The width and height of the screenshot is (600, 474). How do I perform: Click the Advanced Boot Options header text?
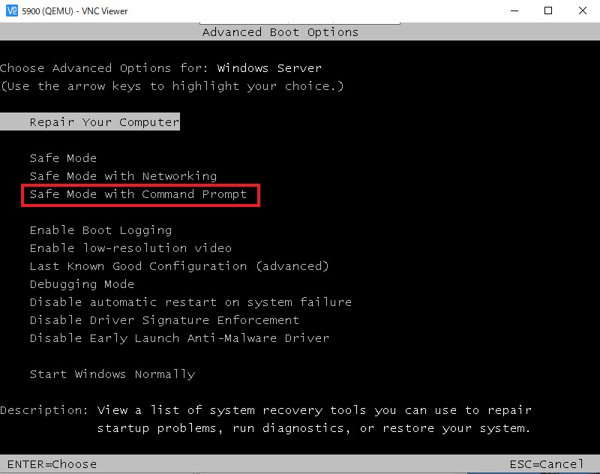(280, 32)
